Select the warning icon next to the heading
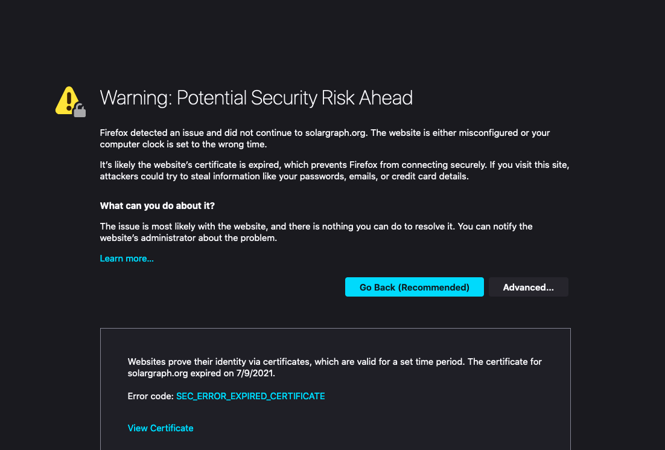Viewport: 665px width, 450px height. 68,98
